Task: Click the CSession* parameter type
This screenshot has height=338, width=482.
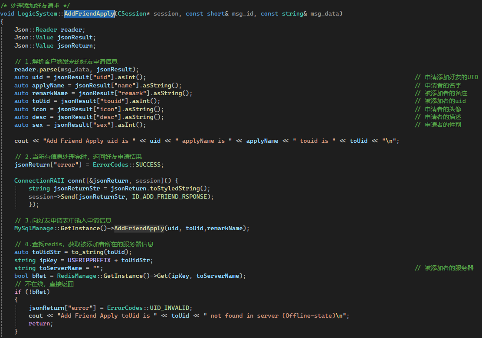Action: [x=134, y=13]
